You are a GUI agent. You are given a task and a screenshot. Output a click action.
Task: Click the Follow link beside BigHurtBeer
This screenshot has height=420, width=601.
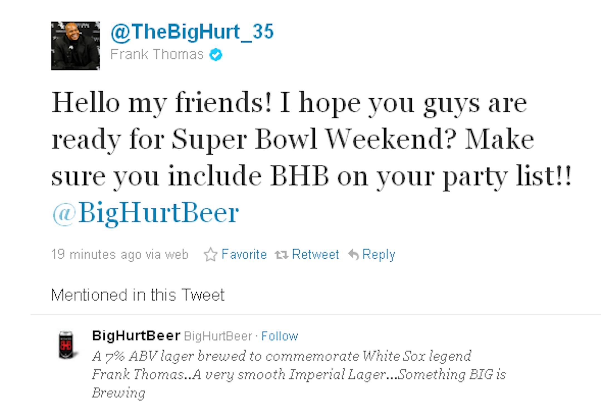click(x=280, y=336)
